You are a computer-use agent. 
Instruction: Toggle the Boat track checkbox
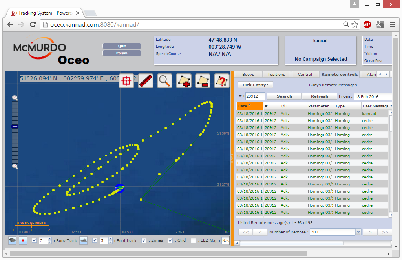click(95, 240)
